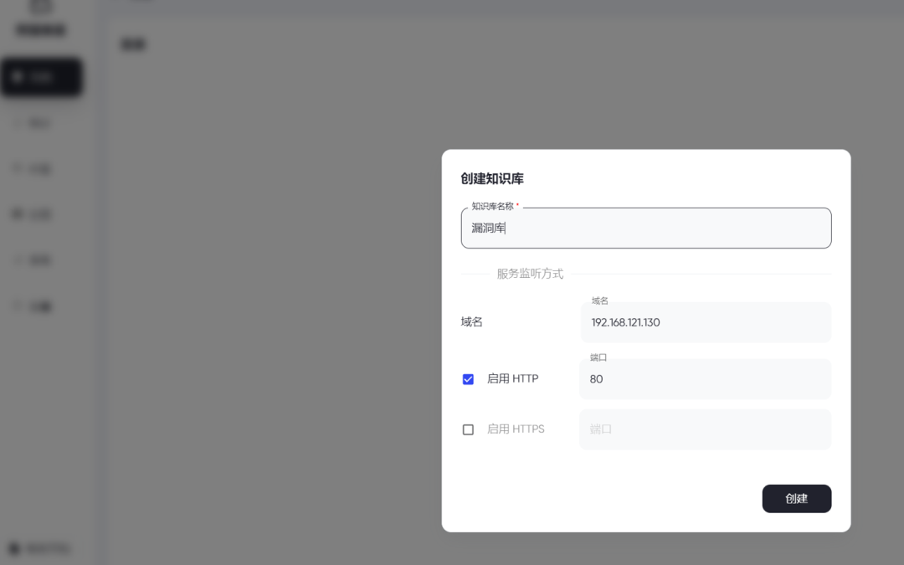Click the fourth sidebar navigation icon
The image size is (904, 565).
pyautogui.click(x=18, y=214)
